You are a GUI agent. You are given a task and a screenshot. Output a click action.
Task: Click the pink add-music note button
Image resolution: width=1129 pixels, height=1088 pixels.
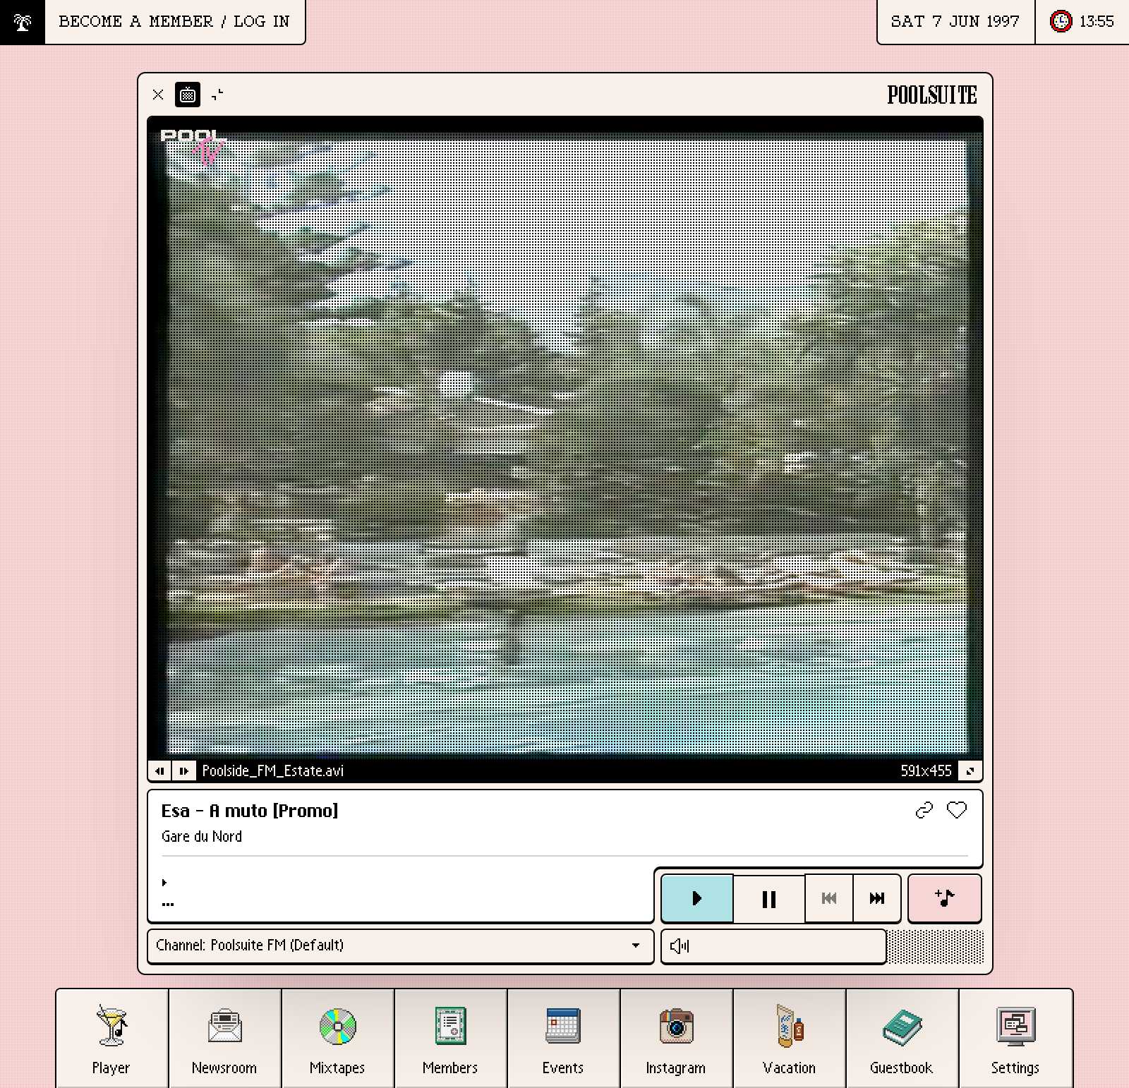tap(944, 898)
